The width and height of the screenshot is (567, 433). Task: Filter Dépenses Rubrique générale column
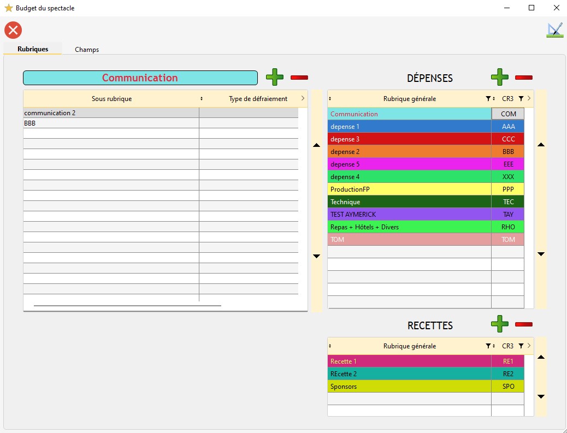click(x=488, y=99)
